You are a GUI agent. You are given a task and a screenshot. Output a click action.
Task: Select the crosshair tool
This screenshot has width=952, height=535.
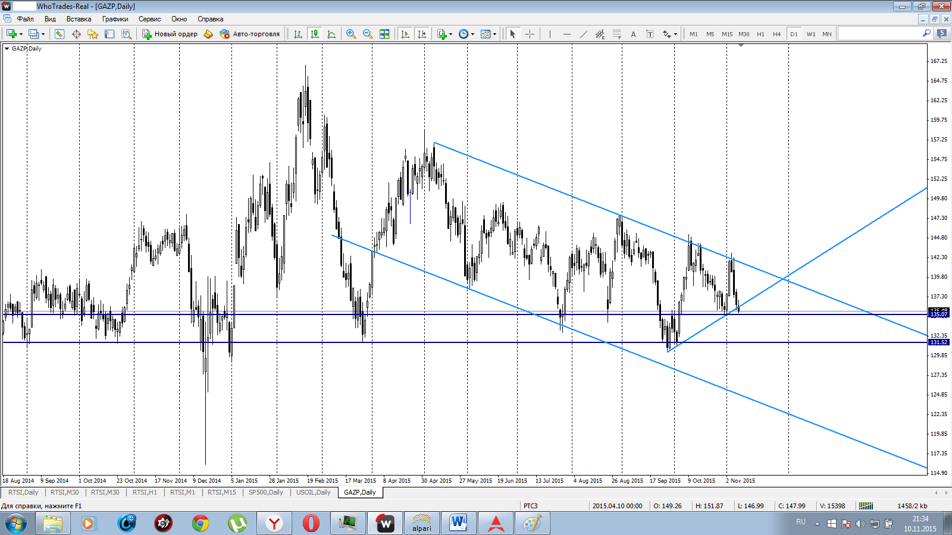point(530,34)
